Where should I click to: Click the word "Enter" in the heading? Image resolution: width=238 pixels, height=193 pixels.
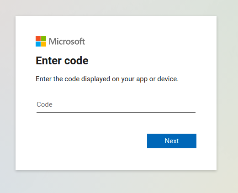point(49,61)
